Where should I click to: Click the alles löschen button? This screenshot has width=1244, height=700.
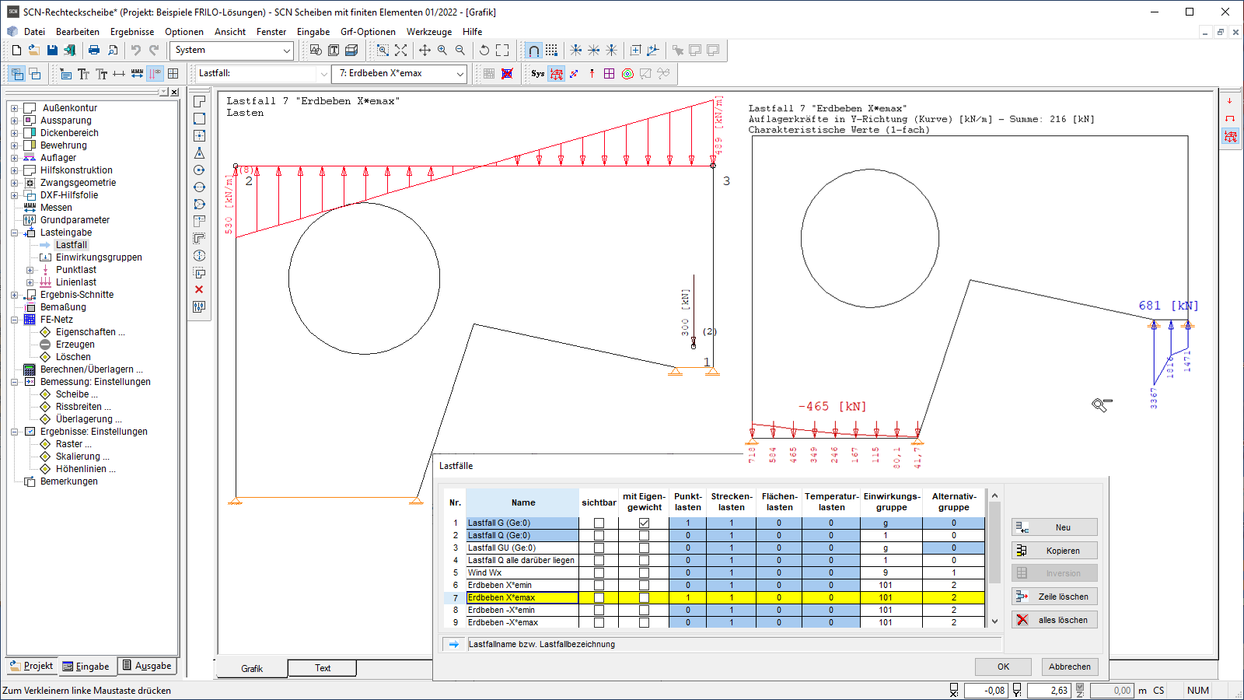tap(1054, 620)
